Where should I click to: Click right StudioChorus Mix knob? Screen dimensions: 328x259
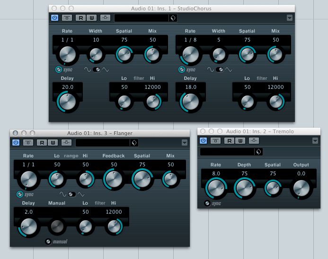(x=275, y=54)
